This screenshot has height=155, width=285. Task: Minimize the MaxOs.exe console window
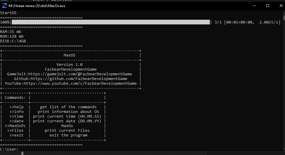click(254, 6)
